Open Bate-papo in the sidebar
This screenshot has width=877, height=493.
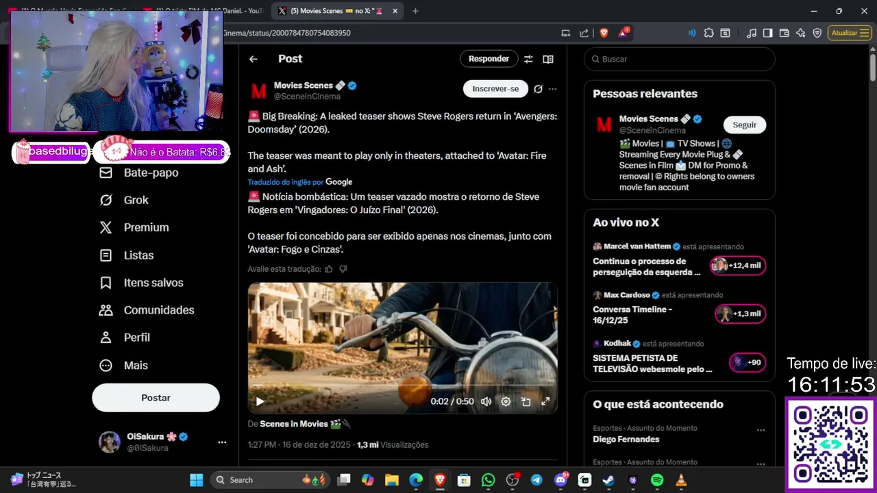pos(139,173)
